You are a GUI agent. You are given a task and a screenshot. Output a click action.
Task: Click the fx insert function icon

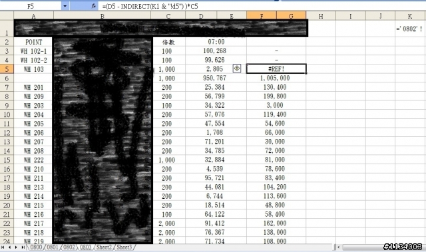pos(93,6)
